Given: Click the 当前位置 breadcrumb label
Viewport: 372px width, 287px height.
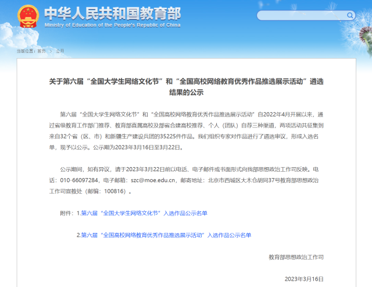Looking at the screenshot, I should pyautogui.click(x=25, y=51).
